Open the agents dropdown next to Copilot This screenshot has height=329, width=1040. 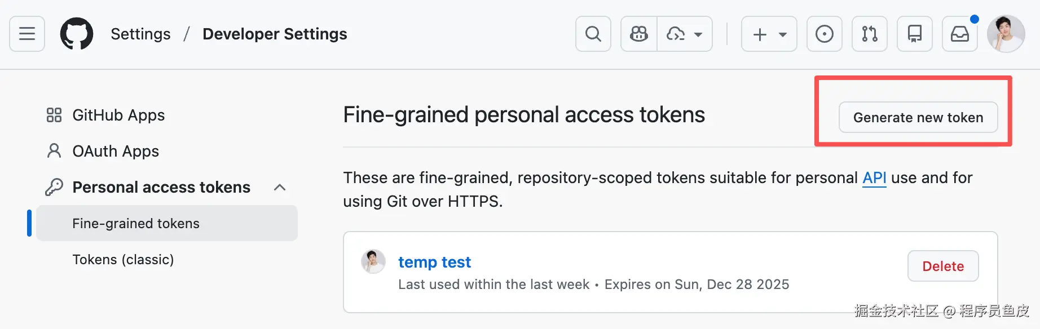[684, 34]
